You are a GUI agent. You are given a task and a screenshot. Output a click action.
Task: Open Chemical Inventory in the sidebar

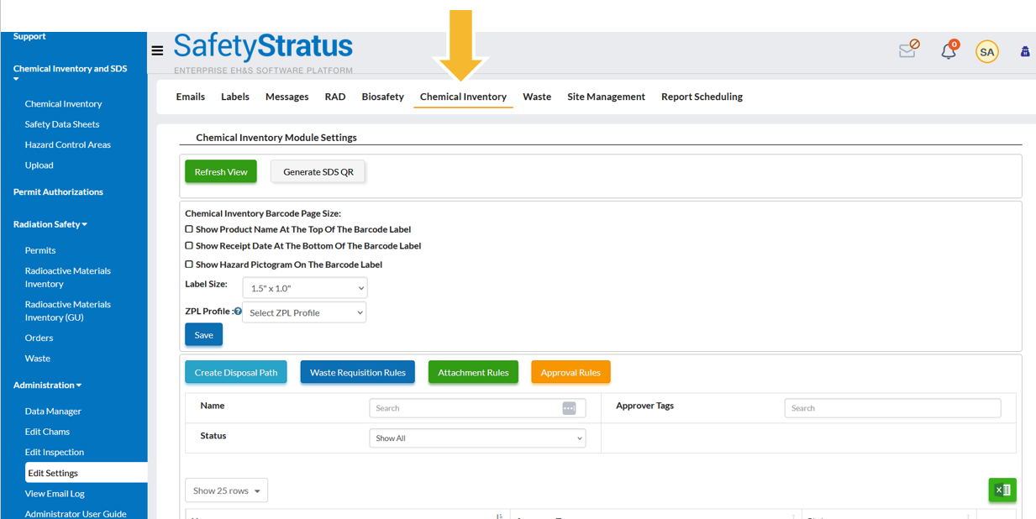64,103
